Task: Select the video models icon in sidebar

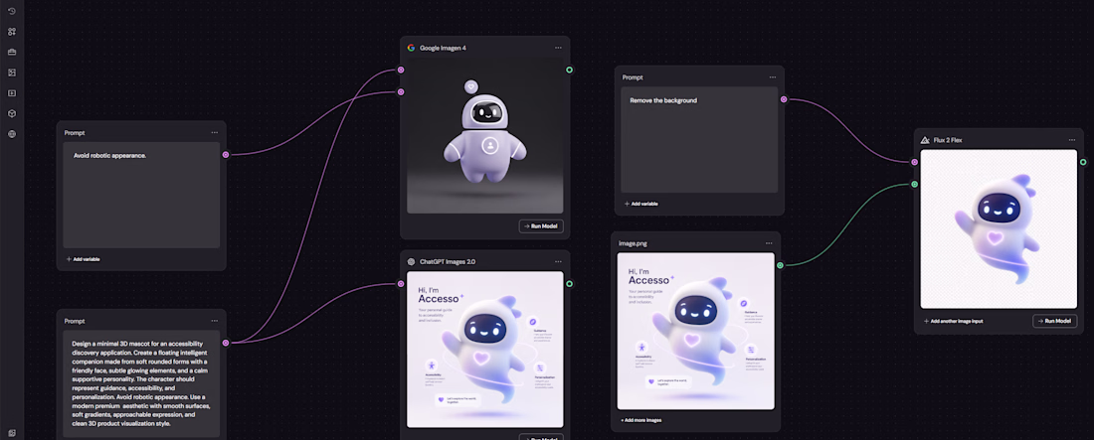Action: [12, 92]
